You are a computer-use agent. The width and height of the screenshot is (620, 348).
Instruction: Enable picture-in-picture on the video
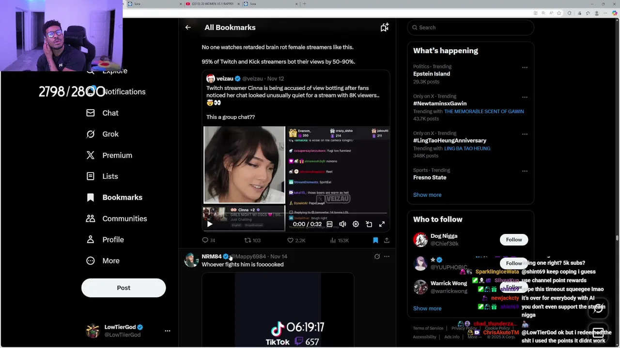pyautogui.click(x=369, y=224)
